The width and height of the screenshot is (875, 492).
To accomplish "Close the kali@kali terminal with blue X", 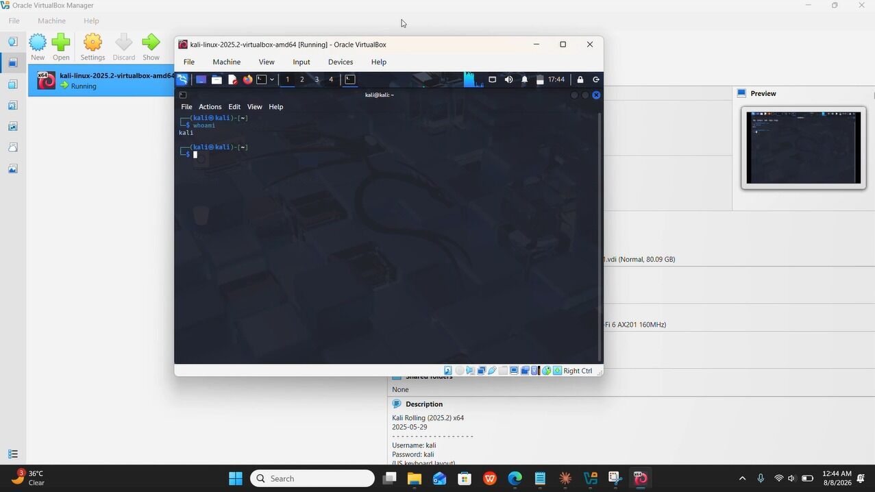I will tap(596, 95).
